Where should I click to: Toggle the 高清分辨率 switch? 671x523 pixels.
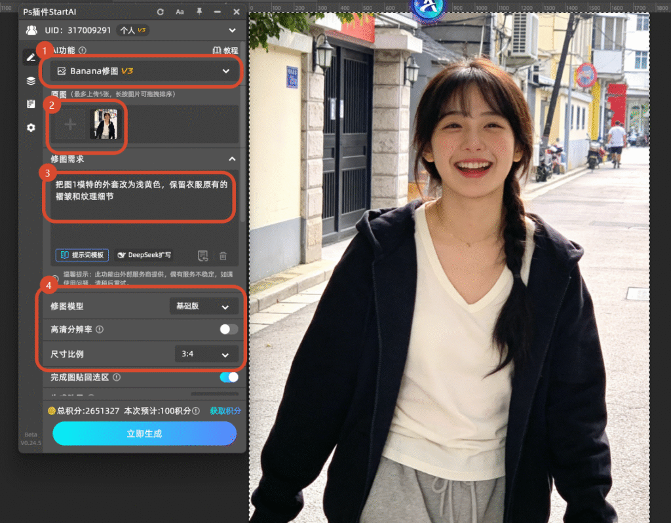click(x=229, y=329)
